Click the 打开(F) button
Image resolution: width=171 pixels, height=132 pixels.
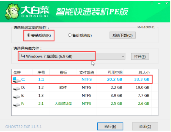pos(140,57)
